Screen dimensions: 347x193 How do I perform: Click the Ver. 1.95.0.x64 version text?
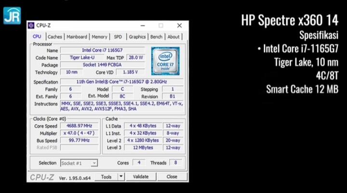point(75,178)
